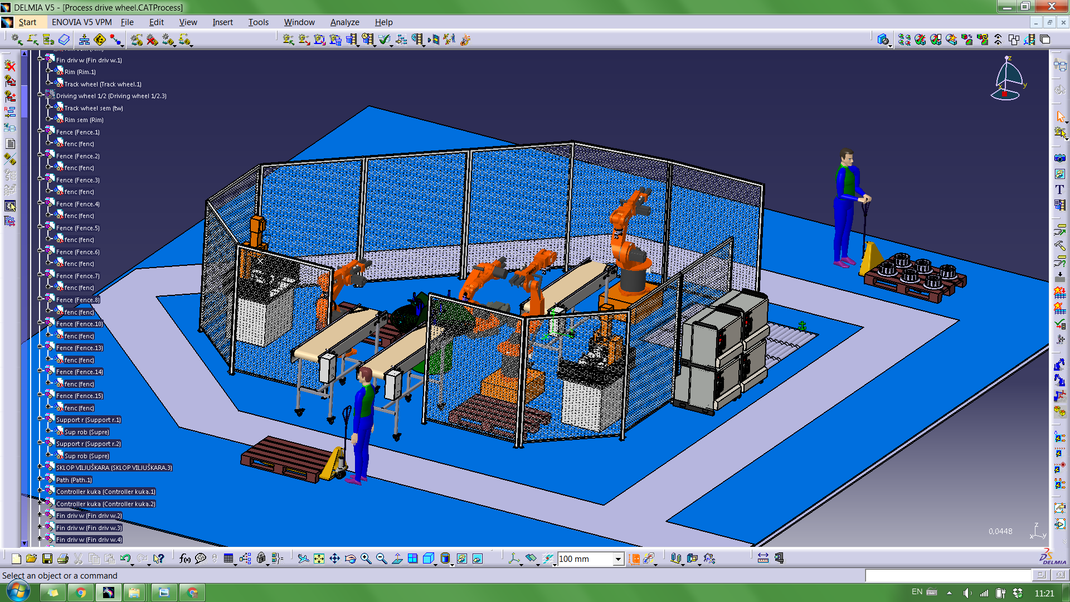Viewport: 1070px width, 602px height.
Task: Select the Pan view tool
Action: [x=334, y=559]
